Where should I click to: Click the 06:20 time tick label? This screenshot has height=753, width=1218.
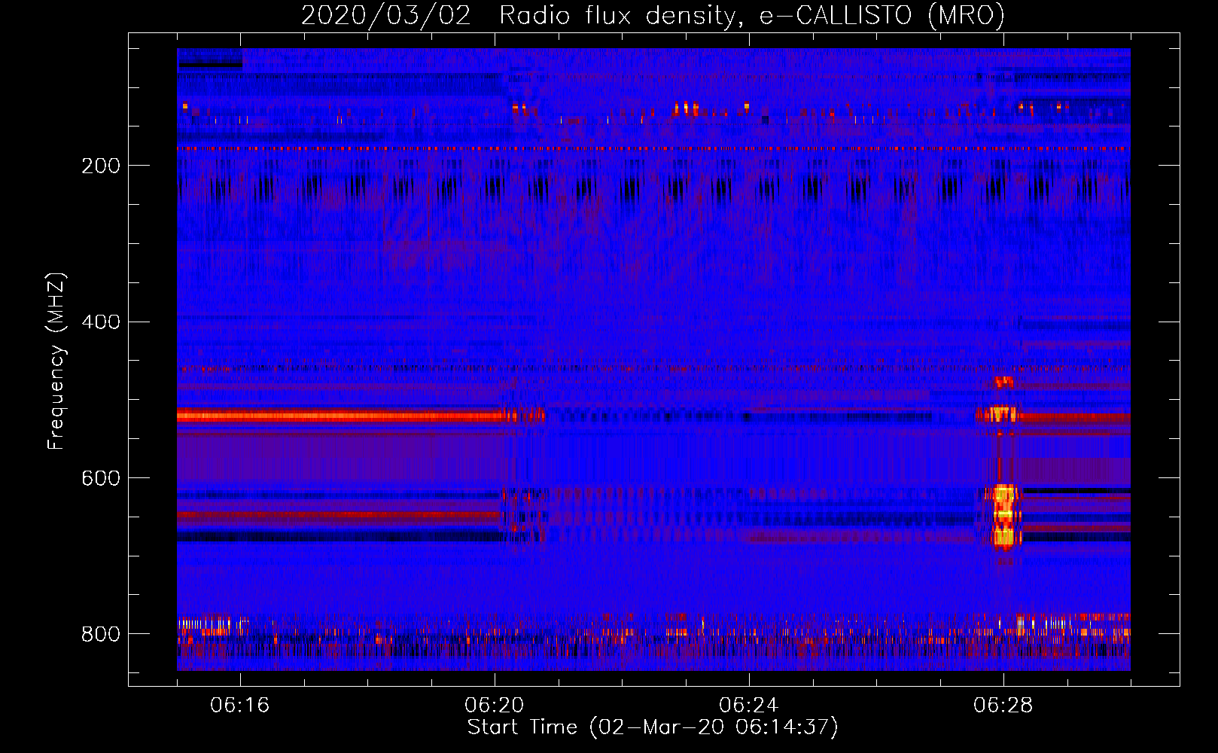[x=494, y=705]
